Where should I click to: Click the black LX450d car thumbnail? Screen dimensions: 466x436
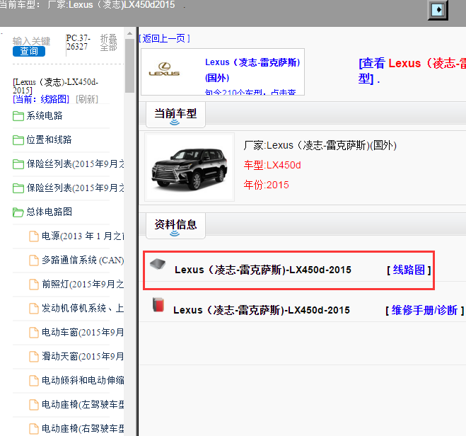pyautogui.click(x=190, y=168)
